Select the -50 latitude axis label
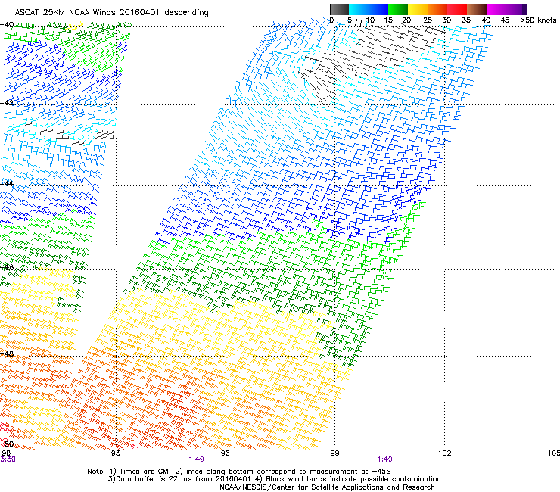 click(x=7, y=444)
